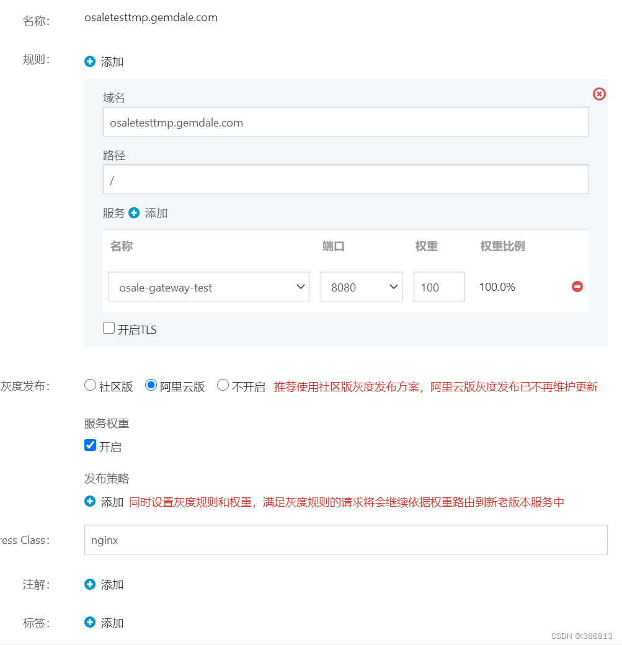Screen dimensions: 622x645
Task: Open the 8080 port dropdown
Action: (361, 287)
